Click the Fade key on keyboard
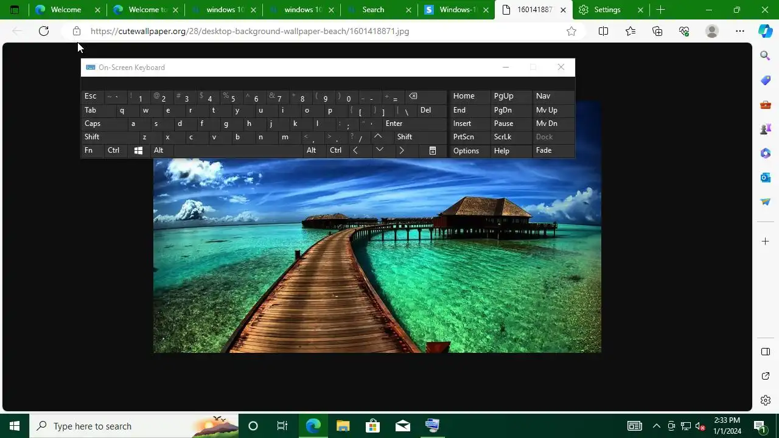The image size is (779, 438). coord(553,150)
